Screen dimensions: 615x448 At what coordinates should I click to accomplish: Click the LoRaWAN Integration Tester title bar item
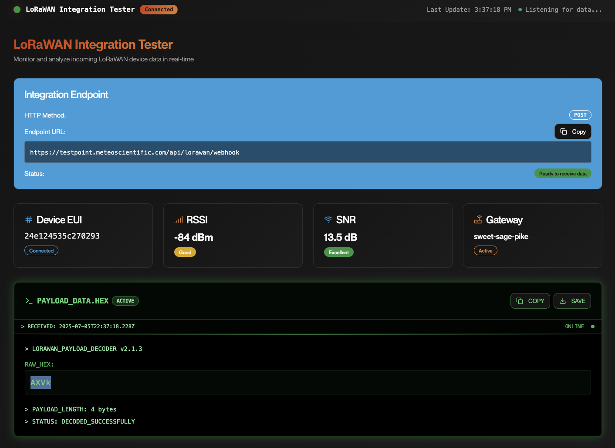pos(80,9)
